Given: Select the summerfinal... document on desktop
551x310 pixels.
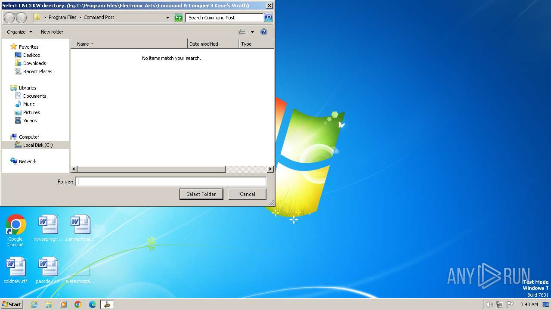Looking at the screenshot, I should point(80,228).
